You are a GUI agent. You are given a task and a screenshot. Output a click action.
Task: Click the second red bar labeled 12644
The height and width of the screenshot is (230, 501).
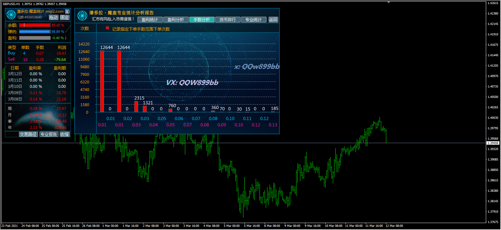click(x=119, y=81)
